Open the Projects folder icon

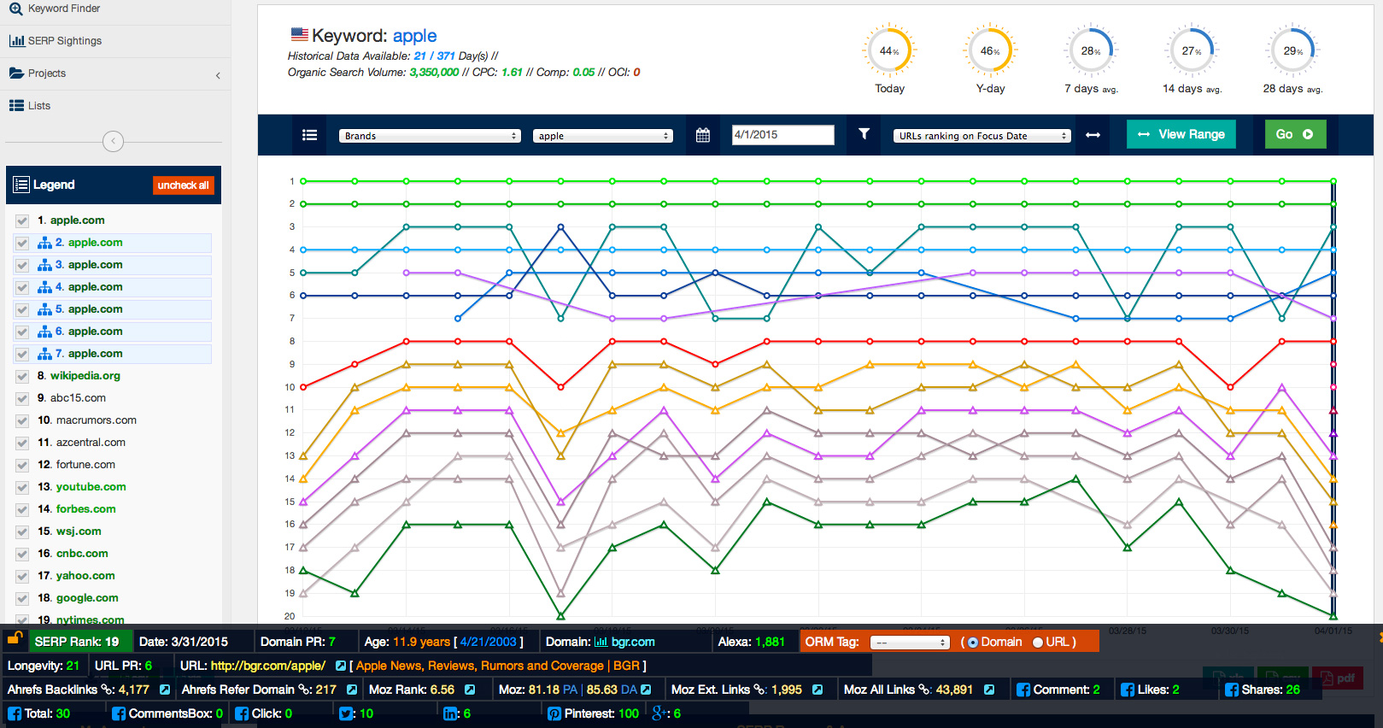click(x=16, y=73)
